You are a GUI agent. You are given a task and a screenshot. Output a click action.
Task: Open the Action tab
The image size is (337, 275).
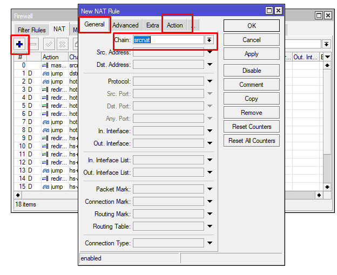click(x=174, y=25)
